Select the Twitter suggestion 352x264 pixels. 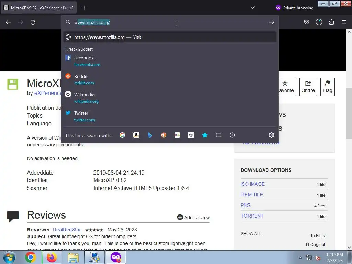170,116
